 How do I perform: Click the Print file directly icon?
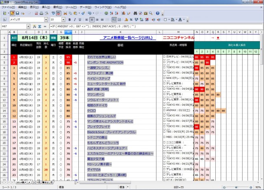pos(41,13)
